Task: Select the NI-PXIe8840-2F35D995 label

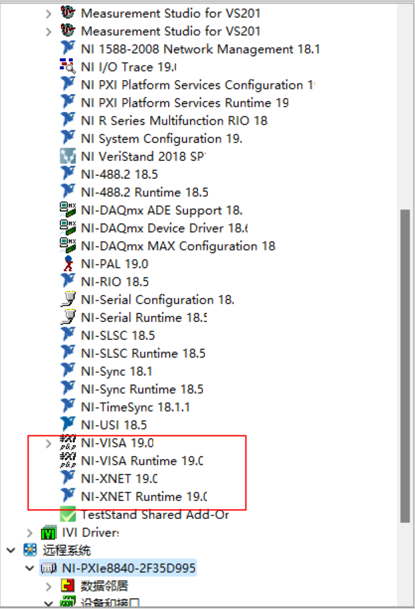Action: click(129, 568)
